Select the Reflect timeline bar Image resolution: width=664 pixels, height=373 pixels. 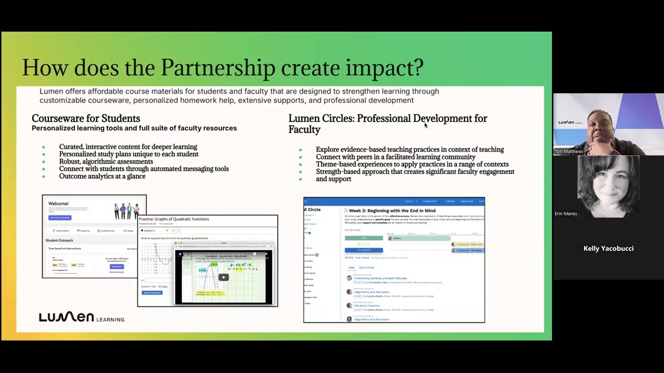click(x=419, y=238)
